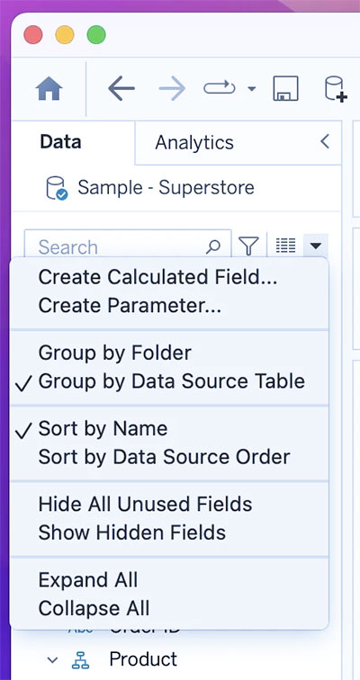360x680 pixels.
Task: Click the replay animation icon
Action: point(220,88)
